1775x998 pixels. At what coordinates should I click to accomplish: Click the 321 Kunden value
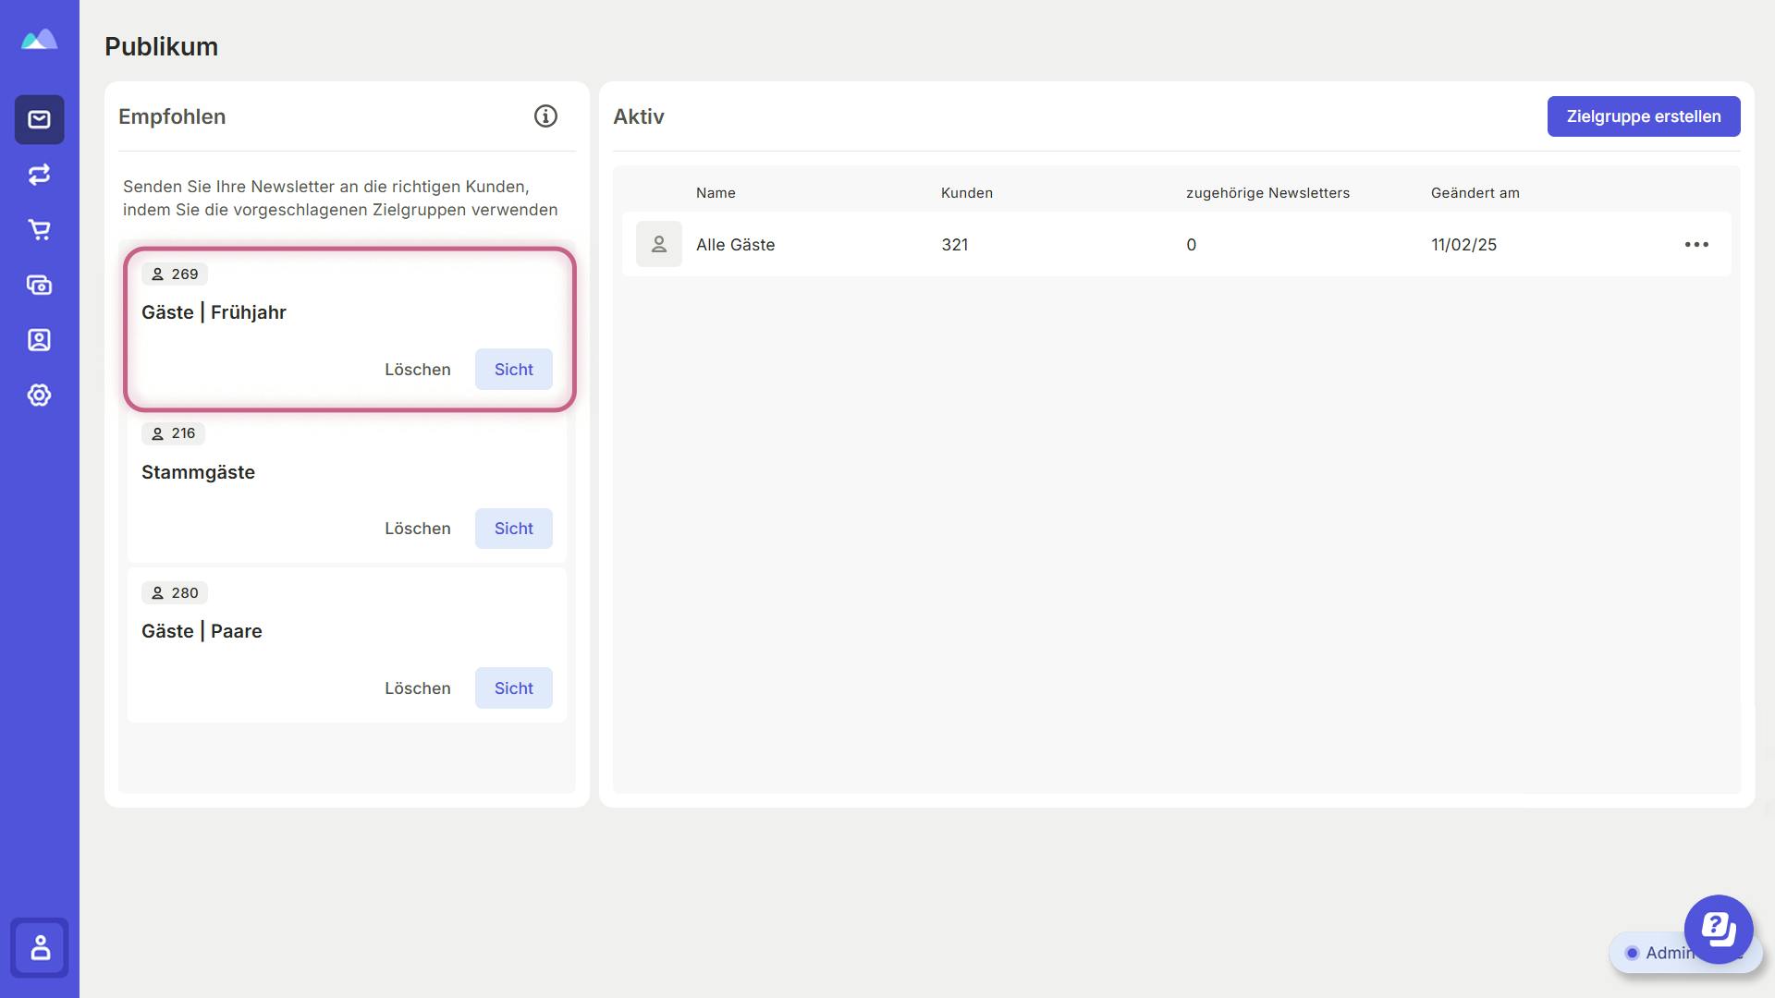point(954,244)
